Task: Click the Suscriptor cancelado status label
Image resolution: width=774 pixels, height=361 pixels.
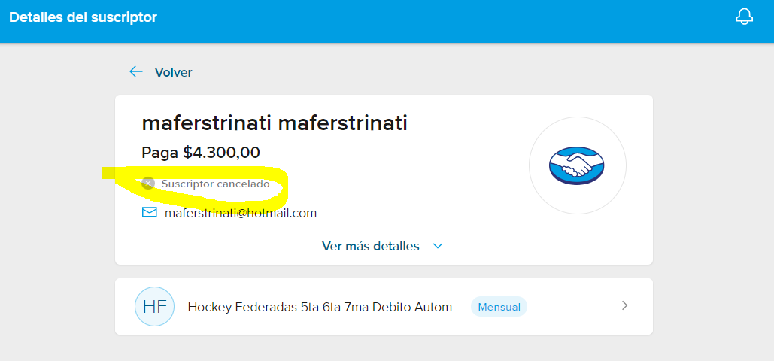Action: point(215,184)
